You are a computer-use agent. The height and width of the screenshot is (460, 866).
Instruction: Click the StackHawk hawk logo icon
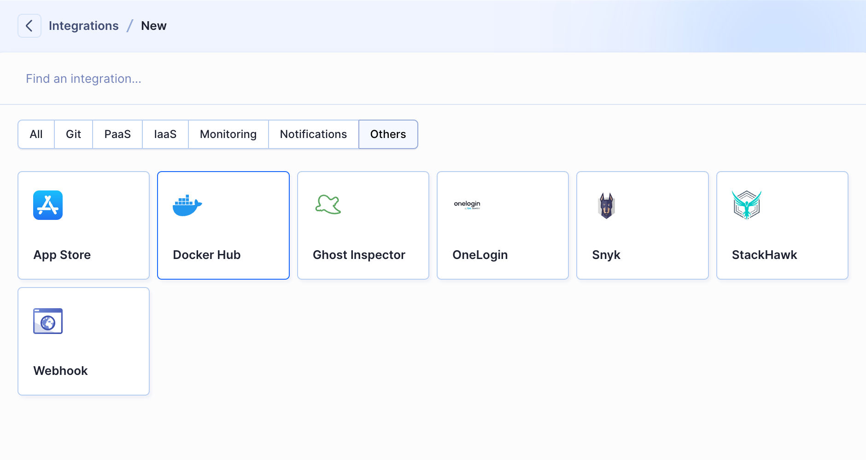click(x=747, y=205)
